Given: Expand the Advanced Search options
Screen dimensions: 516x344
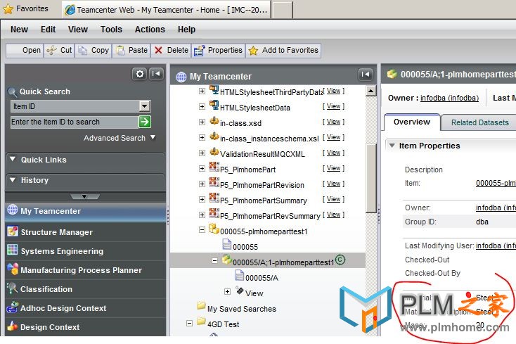Looking at the screenshot, I should pyautogui.click(x=153, y=137).
